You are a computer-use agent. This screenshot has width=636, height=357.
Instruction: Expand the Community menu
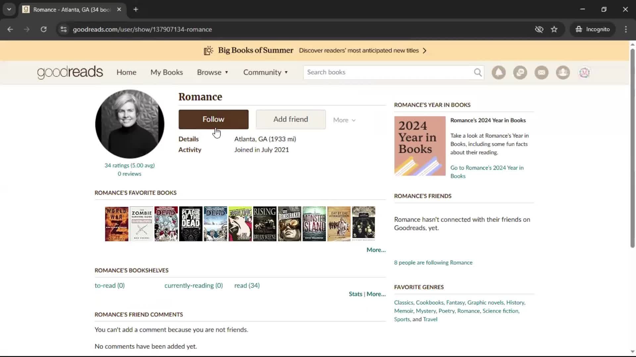pos(266,72)
